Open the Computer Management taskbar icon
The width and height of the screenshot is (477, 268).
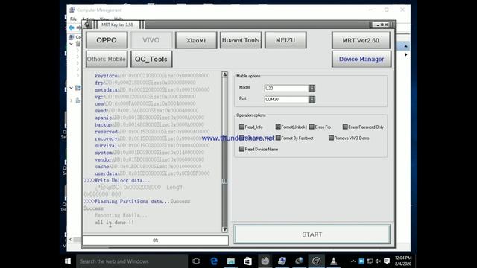coord(282,261)
